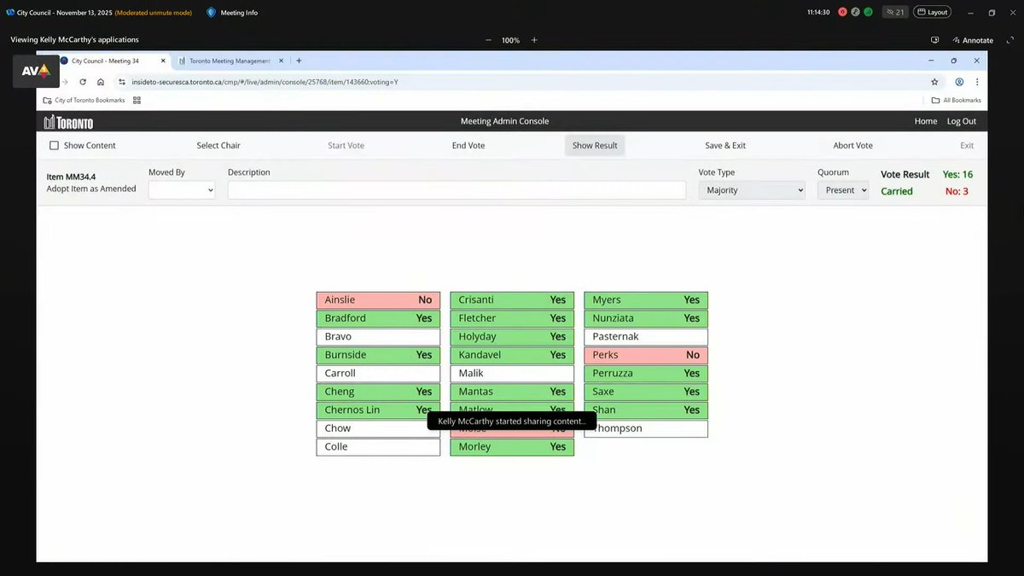Click the red recording indicator icon
Screen dimensions: 1024x576
(x=842, y=12)
